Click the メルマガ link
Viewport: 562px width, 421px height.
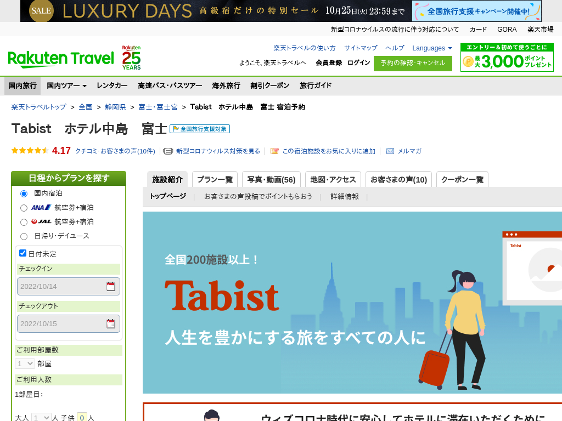[409, 151]
